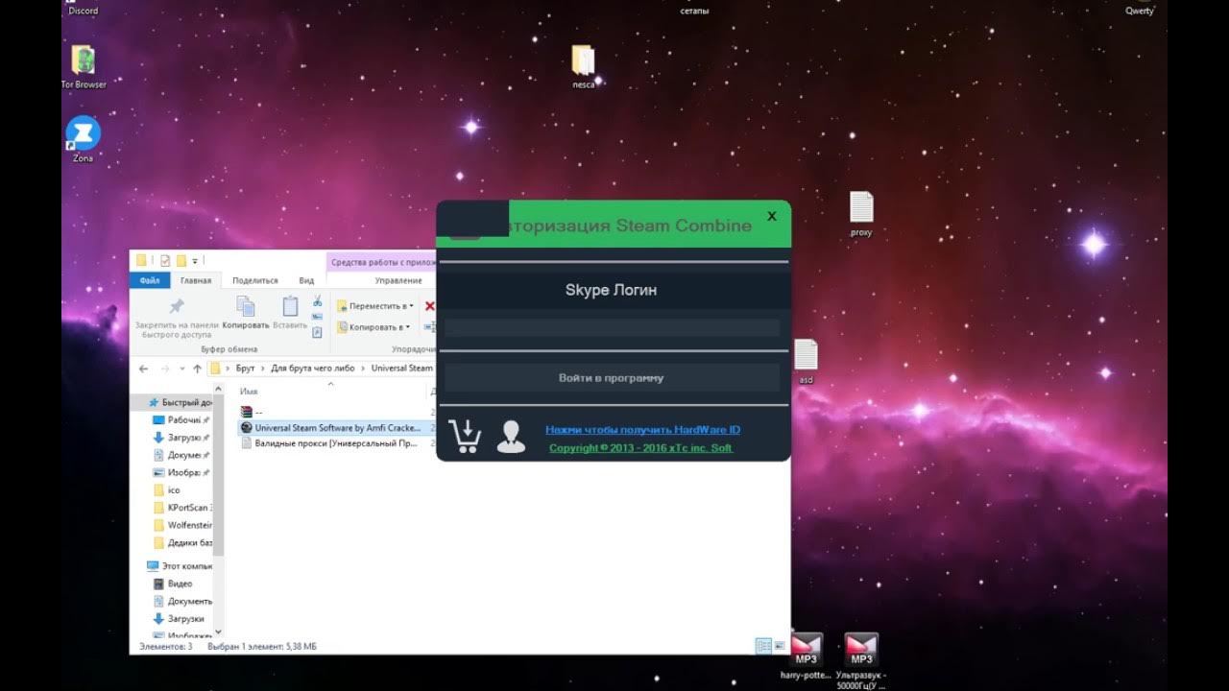Sort files by the Имя column header
Screen dimensions: 1229x691
click(x=249, y=392)
